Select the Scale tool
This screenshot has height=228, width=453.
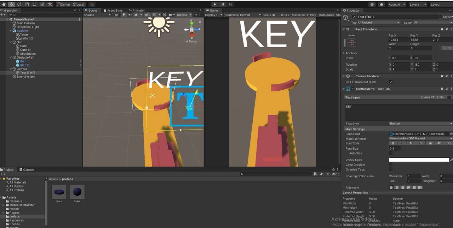(27, 4)
